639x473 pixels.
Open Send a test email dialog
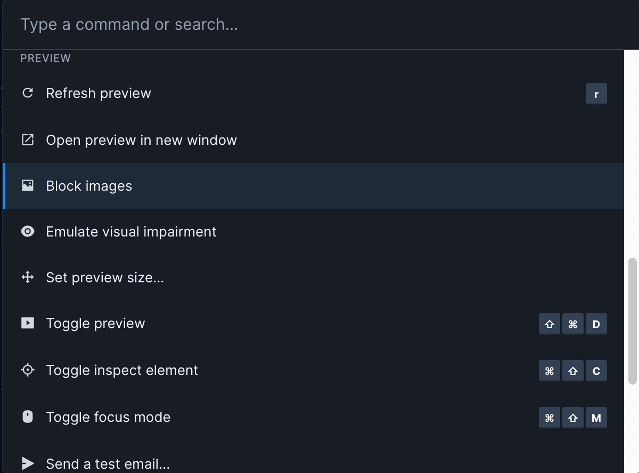(x=108, y=462)
